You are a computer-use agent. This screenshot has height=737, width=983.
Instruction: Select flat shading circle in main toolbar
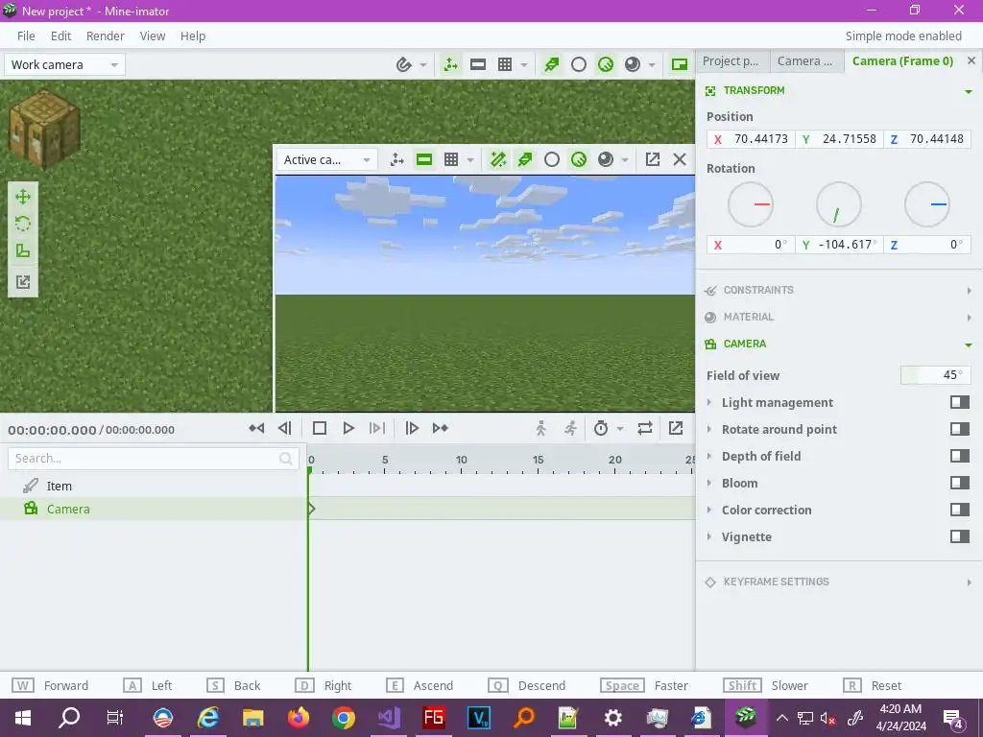pos(579,64)
